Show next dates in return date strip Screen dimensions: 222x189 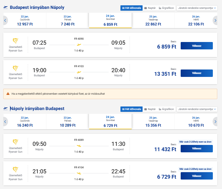click(215, 122)
